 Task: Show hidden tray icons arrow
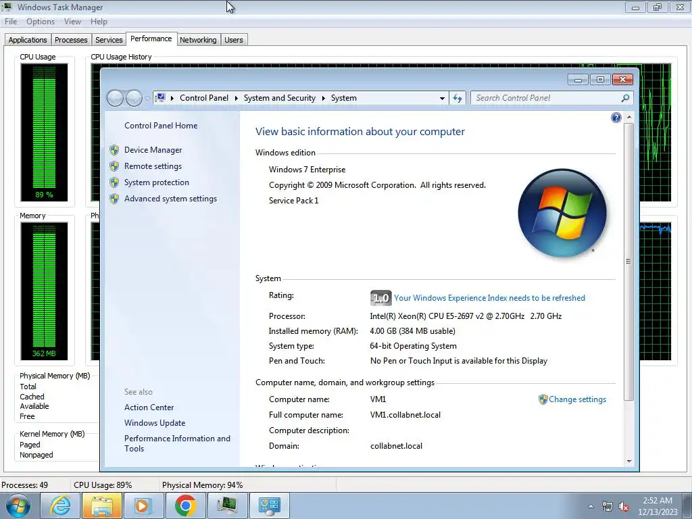coord(591,506)
